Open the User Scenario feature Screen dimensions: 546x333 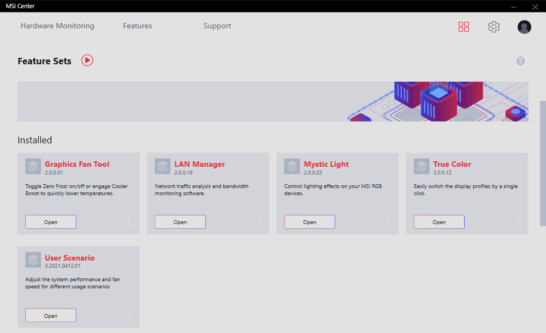50,315
